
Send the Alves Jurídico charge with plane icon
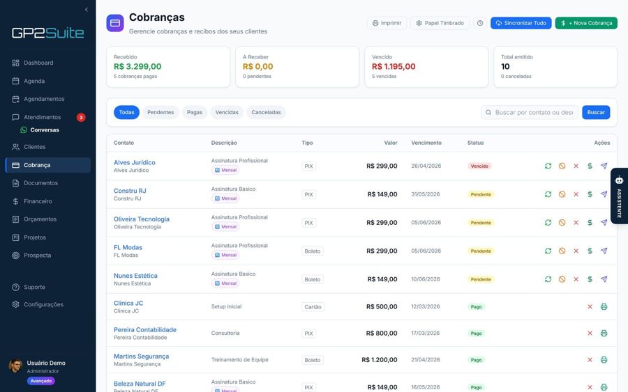click(x=604, y=166)
